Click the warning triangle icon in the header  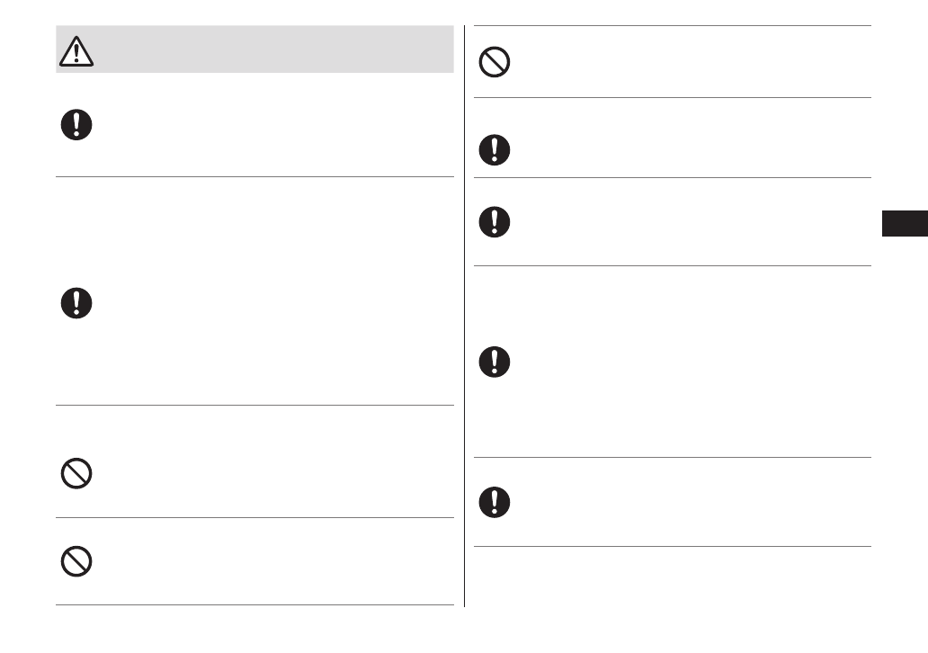pos(76,53)
